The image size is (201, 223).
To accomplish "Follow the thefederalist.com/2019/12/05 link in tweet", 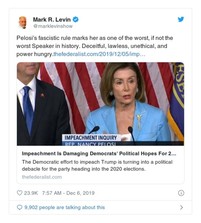I will click(x=99, y=54).
